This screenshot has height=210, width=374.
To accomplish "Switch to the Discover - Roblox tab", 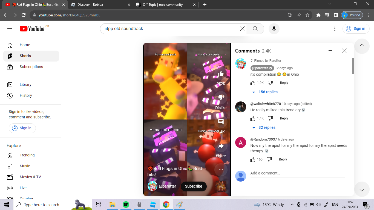I will point(100,5).
